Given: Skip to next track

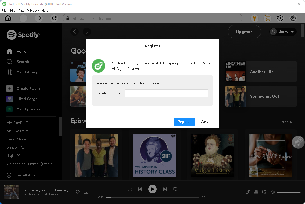Looking at the screenshot, I should click(x=165, y=189).
